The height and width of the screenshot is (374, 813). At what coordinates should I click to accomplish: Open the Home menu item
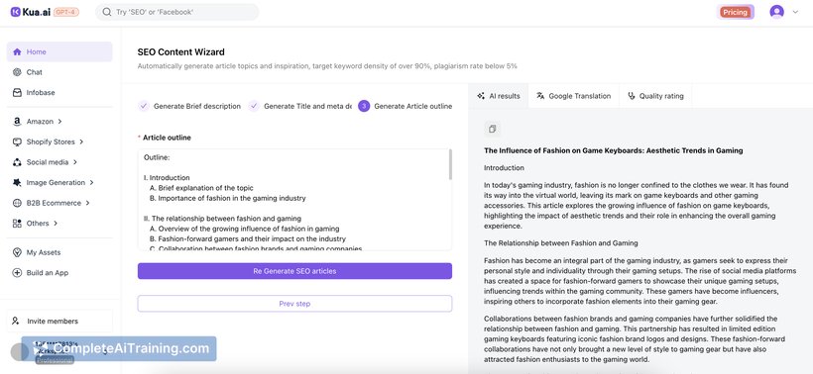pos(59,51)
